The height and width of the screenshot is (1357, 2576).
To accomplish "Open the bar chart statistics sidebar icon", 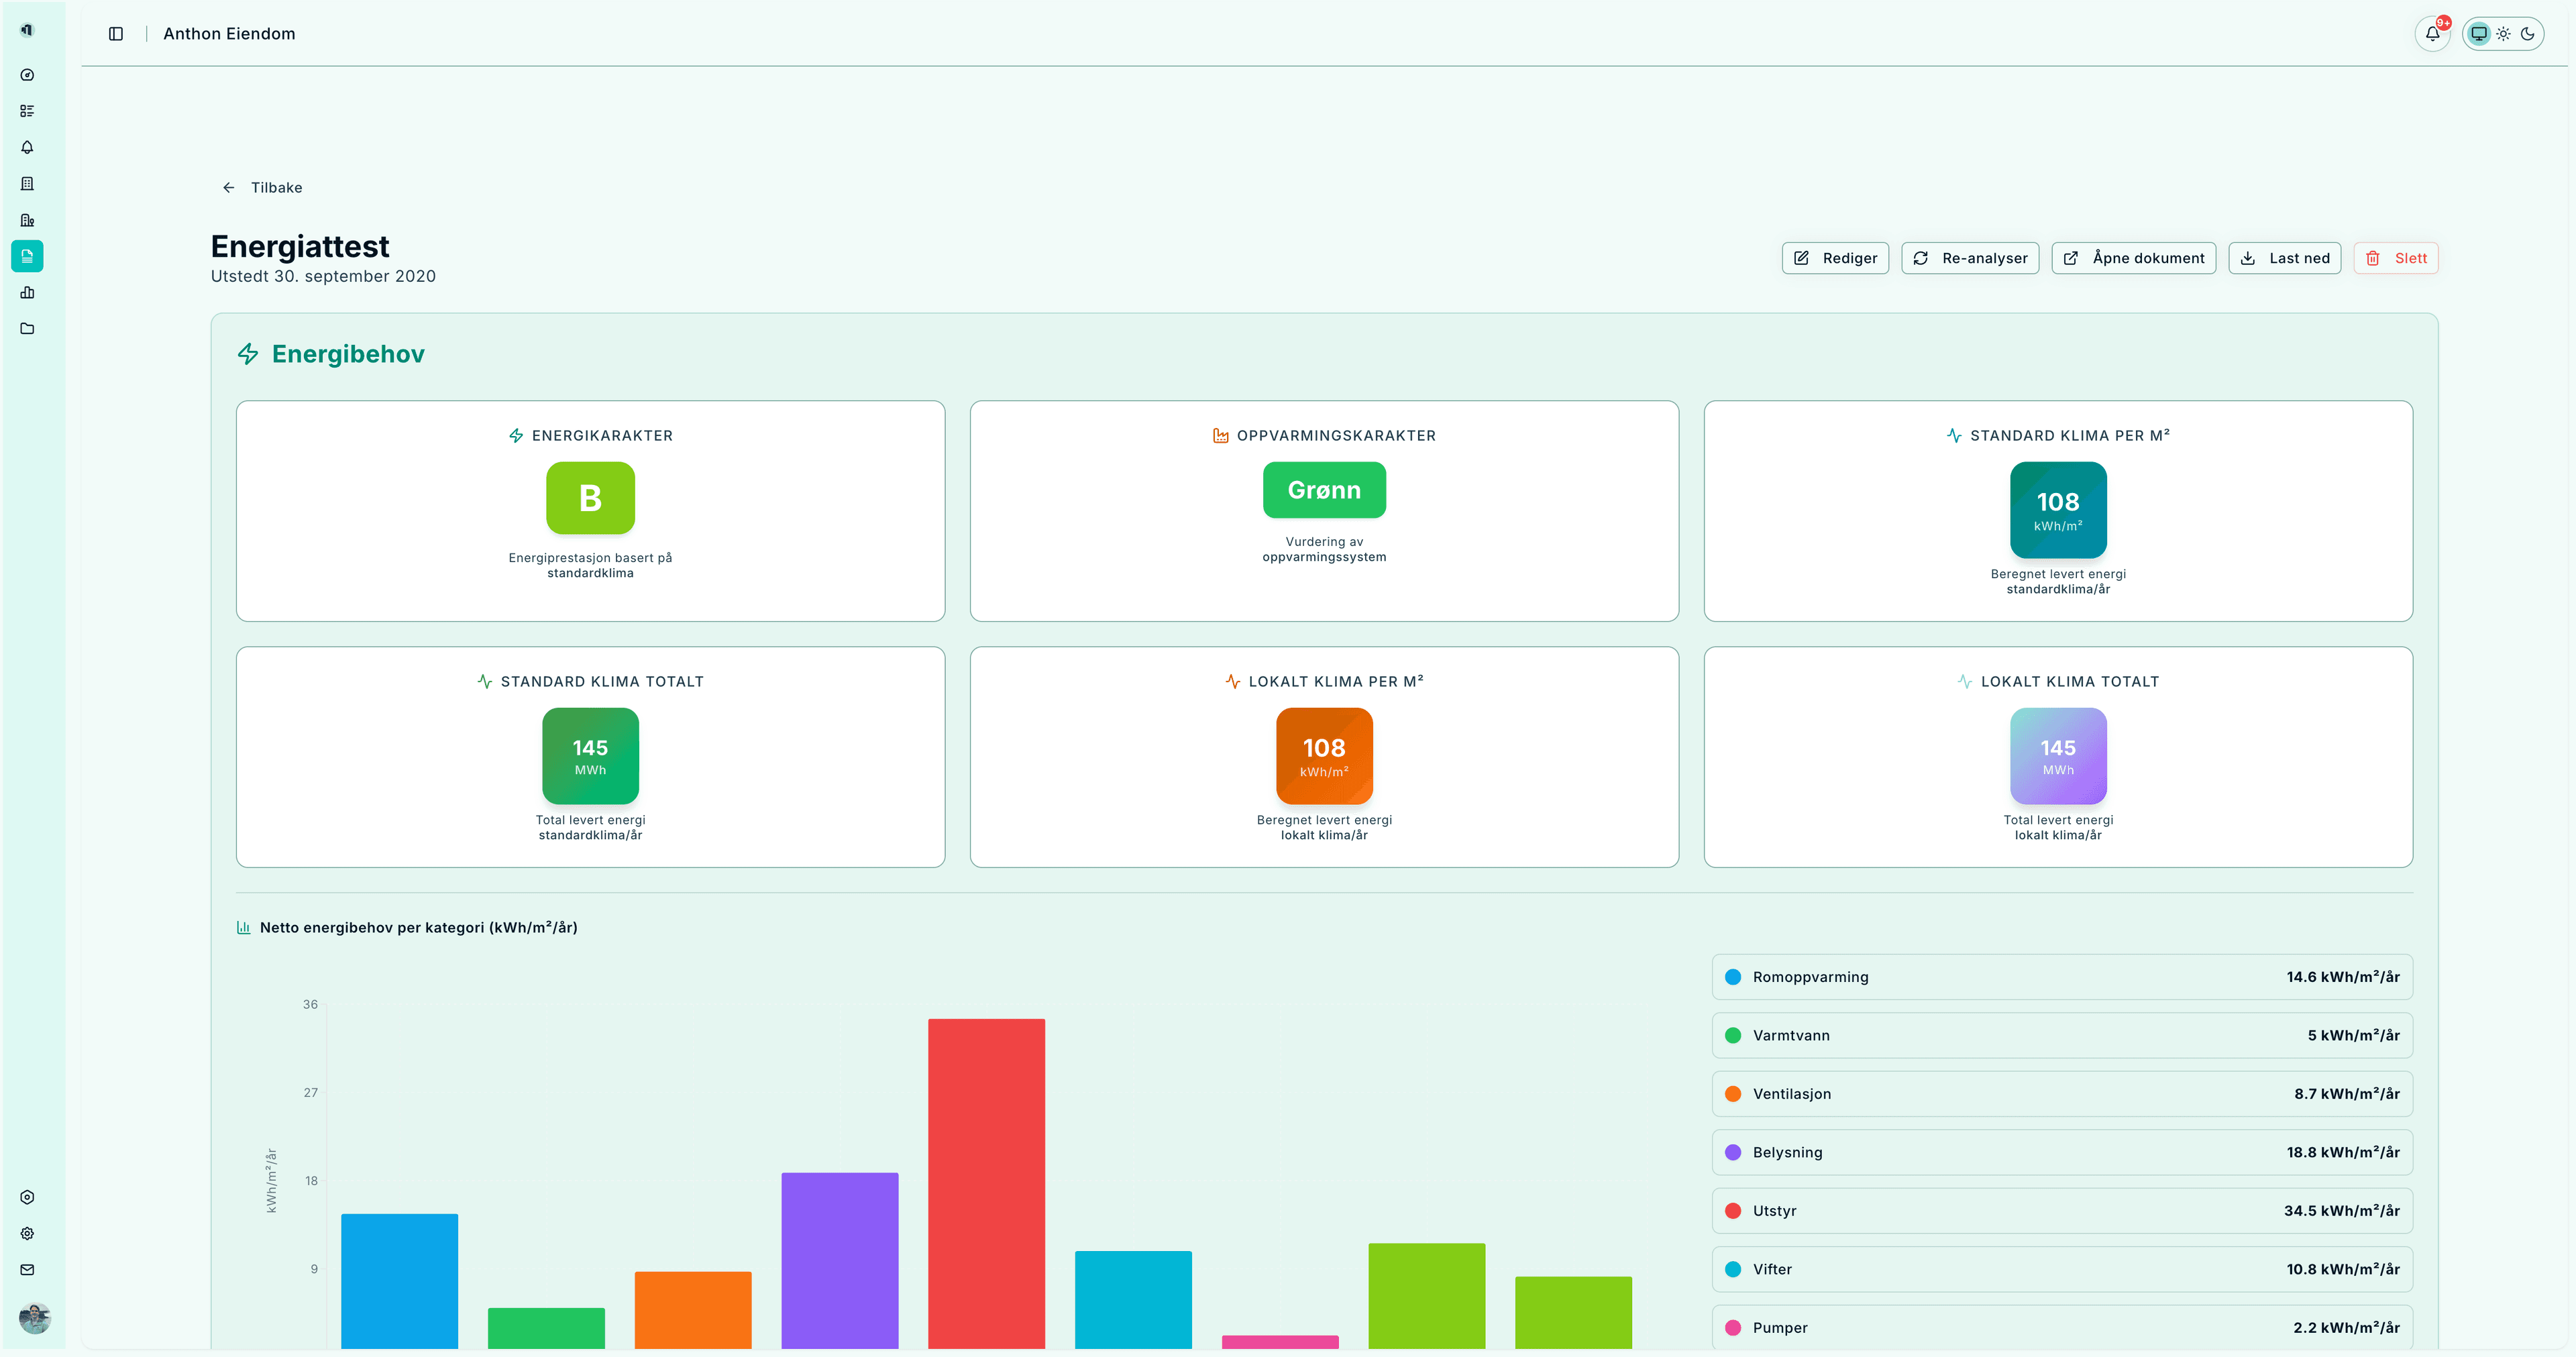I will coord(27,293).
